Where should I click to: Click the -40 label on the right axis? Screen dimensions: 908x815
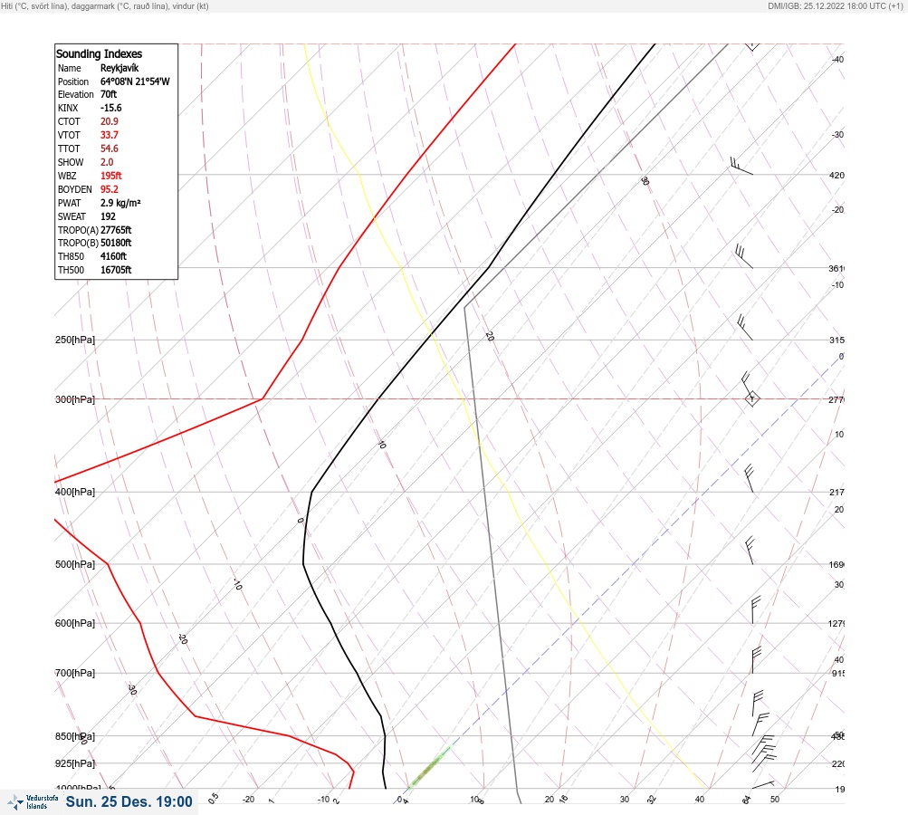click(837, 60)
